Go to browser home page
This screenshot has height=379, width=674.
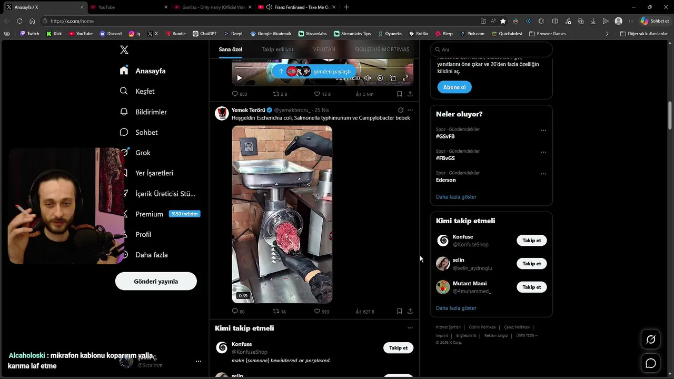pos(32,21)
